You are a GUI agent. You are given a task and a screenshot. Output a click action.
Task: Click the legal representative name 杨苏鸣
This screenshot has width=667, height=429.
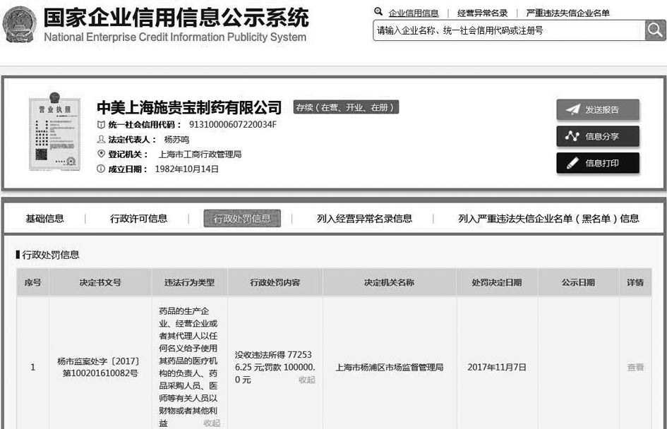tap(176, 140)
